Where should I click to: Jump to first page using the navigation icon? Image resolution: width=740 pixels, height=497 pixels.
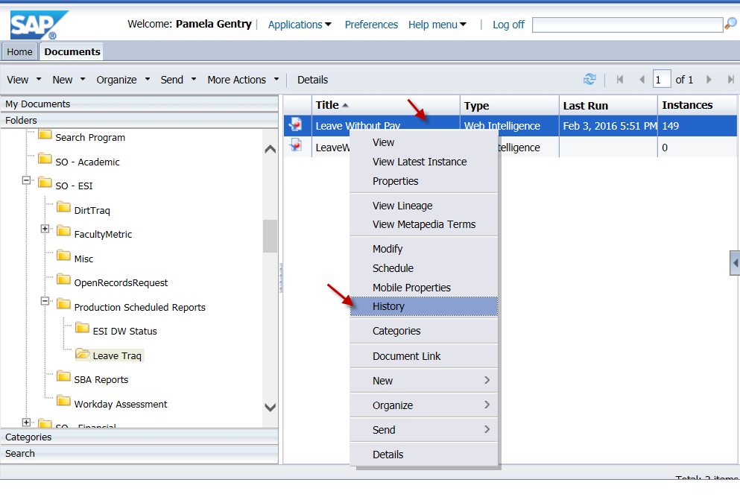(x=620, y=79)
